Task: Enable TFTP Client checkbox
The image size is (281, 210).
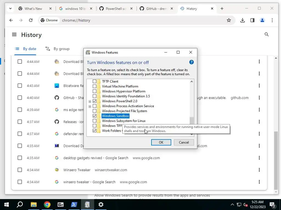Action: (94, 81)
